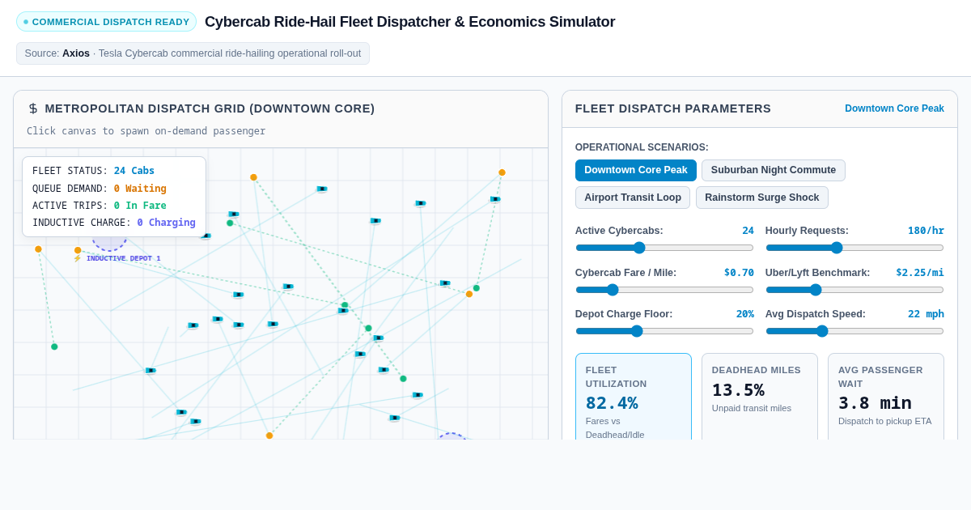Viewport: 971px width, 510px height.
Task: Click the 'Fleet Dispatch Parameters' heading
Action: 673,108
